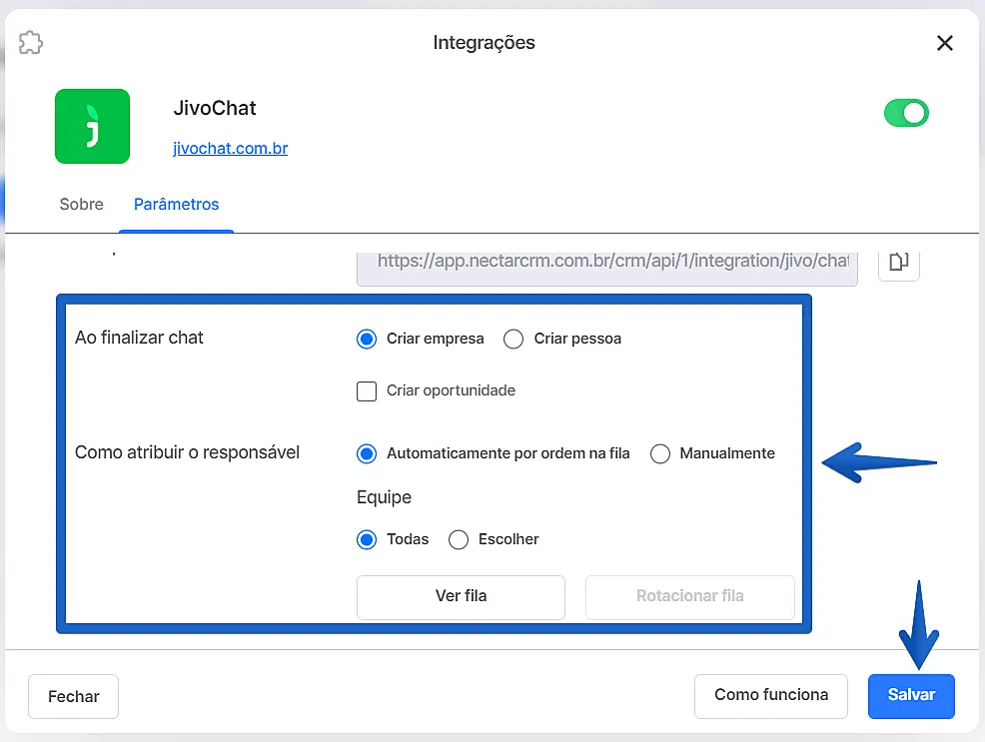
Task: Click the Ver fila button
Action: click(461, 596)
